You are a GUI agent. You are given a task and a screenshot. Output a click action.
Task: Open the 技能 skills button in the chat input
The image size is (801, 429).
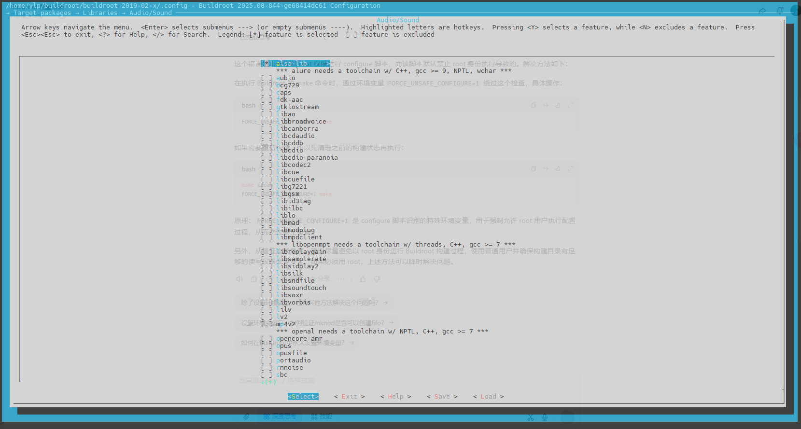coord(322,416)
